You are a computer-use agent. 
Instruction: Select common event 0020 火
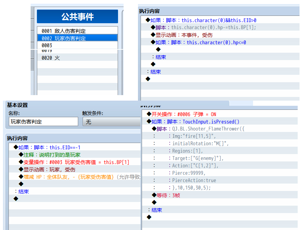[x=77, y=58]
